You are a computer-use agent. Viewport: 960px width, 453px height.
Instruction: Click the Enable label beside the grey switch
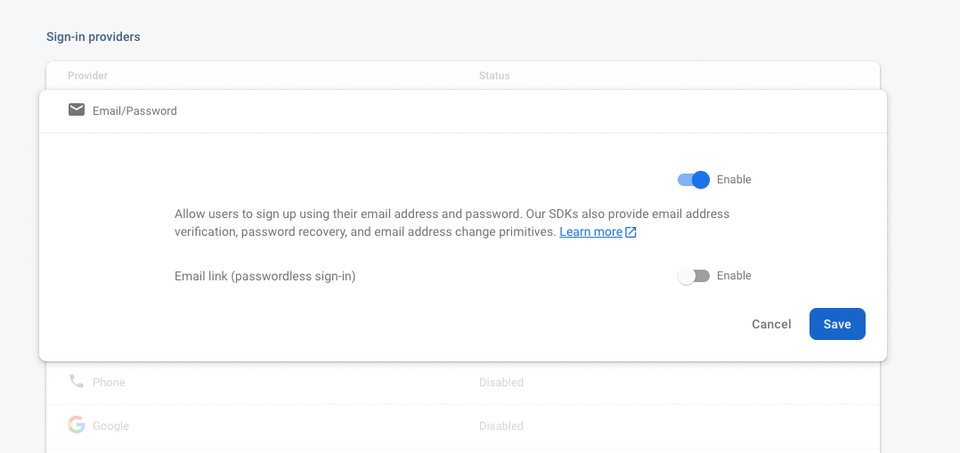point(734,276)
